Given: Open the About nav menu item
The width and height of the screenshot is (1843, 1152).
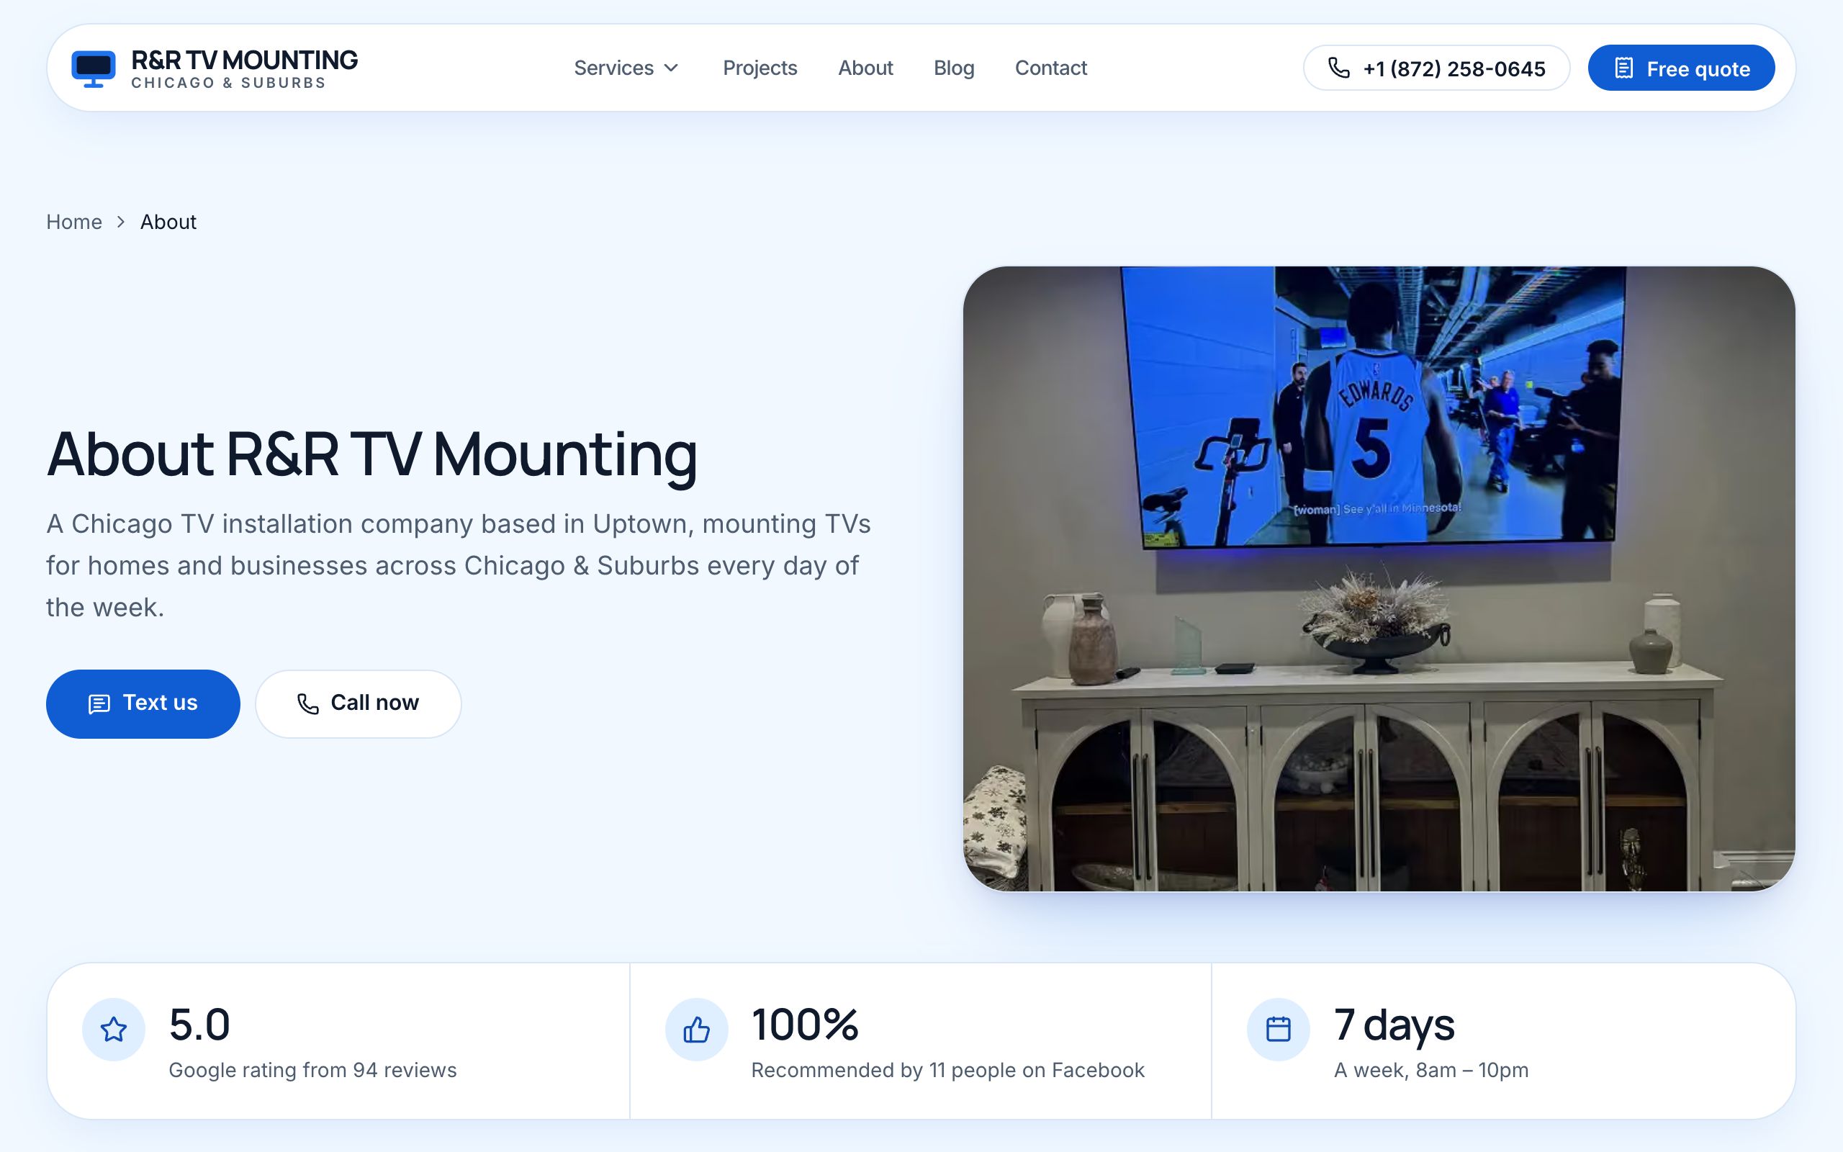Looking at the screenshot, I should (x=865, y=68).
